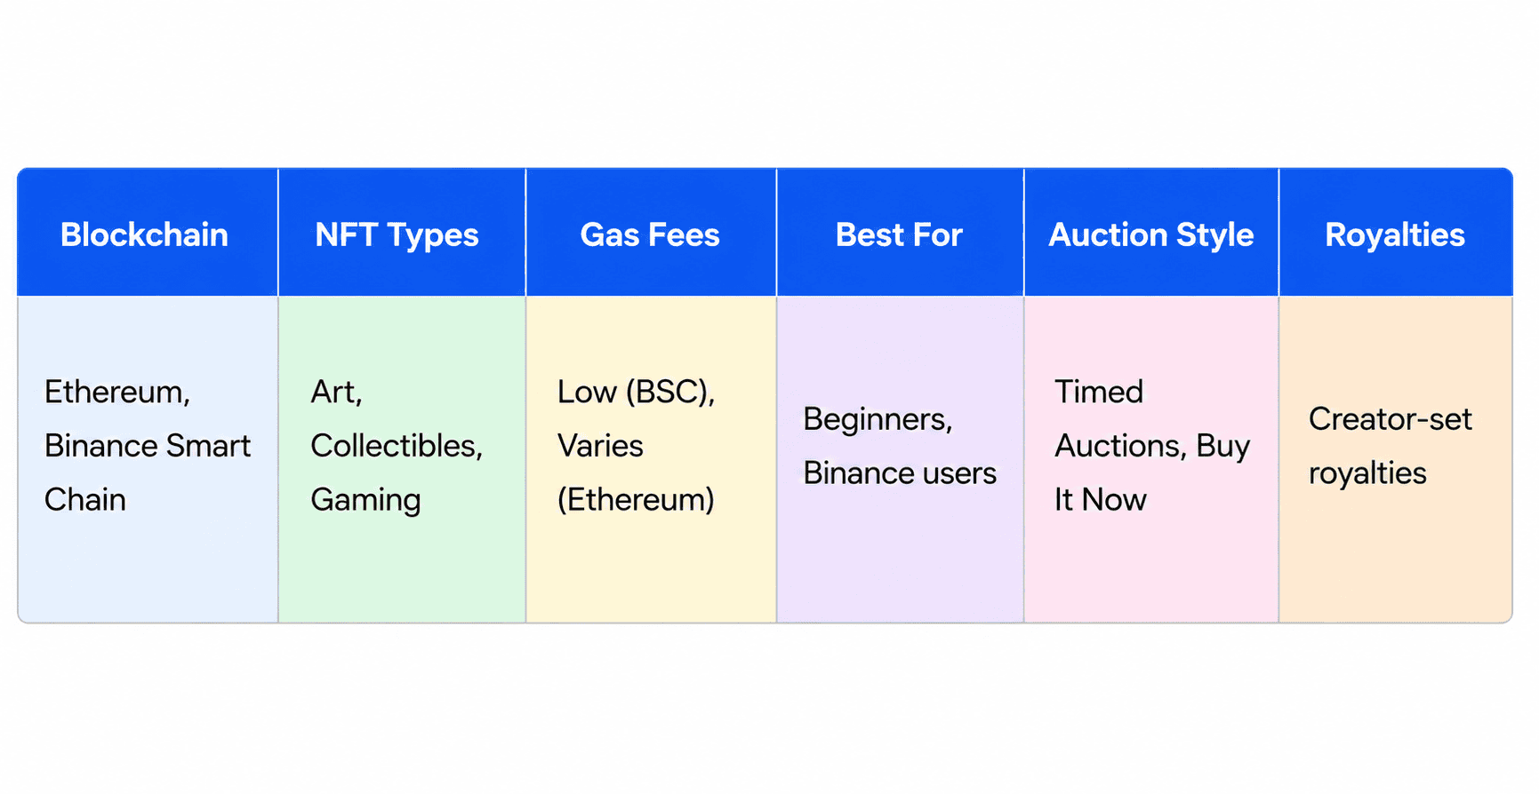Viewport: 1539px width, 794px height.
Task: Click the Low (BSC) gas fee text
Action: point(636,392)
